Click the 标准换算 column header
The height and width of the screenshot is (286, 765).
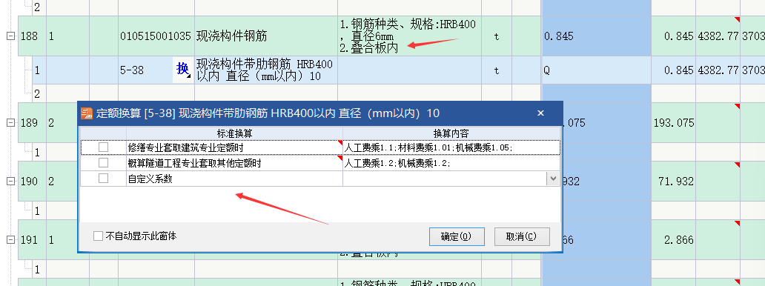pos(235,133)
